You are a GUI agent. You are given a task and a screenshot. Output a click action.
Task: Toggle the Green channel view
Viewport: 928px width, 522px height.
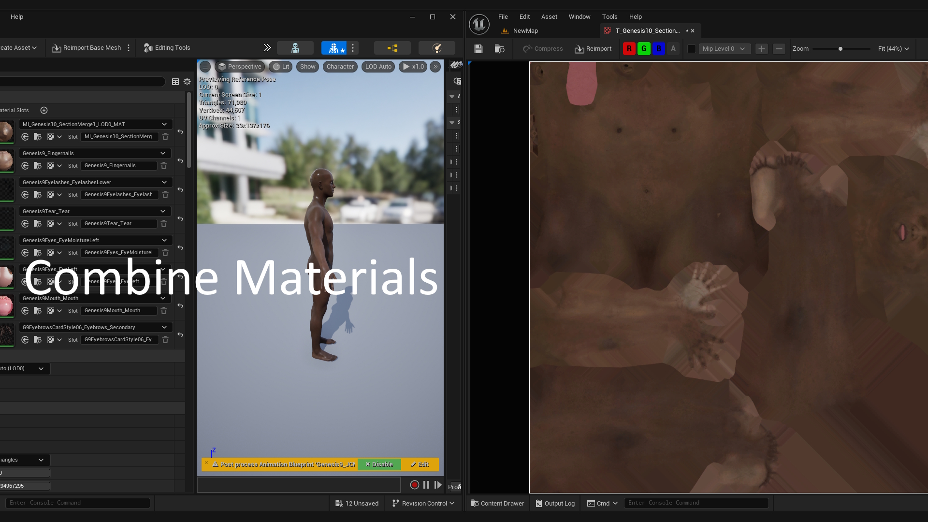click(644, 49)
